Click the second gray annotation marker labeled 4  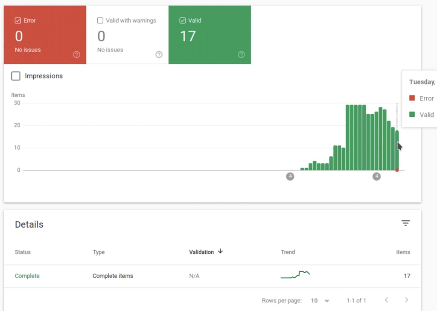tap(376, 176)
